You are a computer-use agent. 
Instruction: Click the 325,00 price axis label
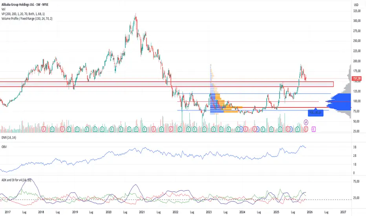tap(357, 11)
